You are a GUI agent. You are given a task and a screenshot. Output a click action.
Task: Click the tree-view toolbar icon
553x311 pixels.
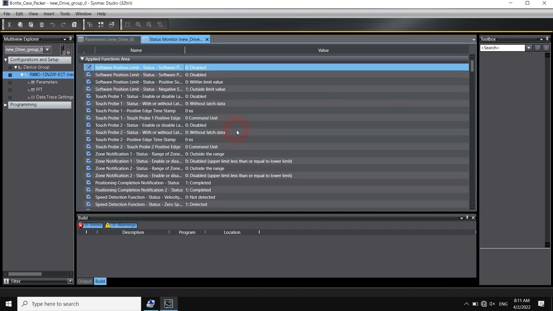click(90, 25)
